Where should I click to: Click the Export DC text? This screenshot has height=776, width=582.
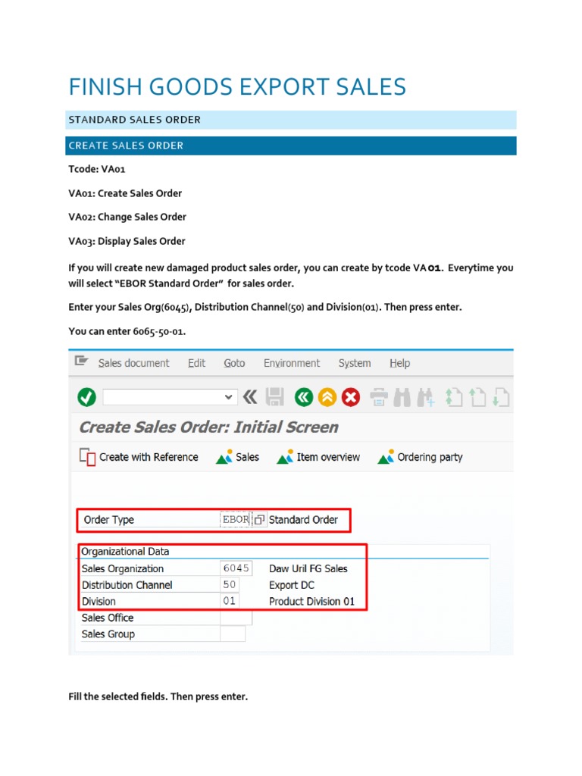click(x=292, y=585)
